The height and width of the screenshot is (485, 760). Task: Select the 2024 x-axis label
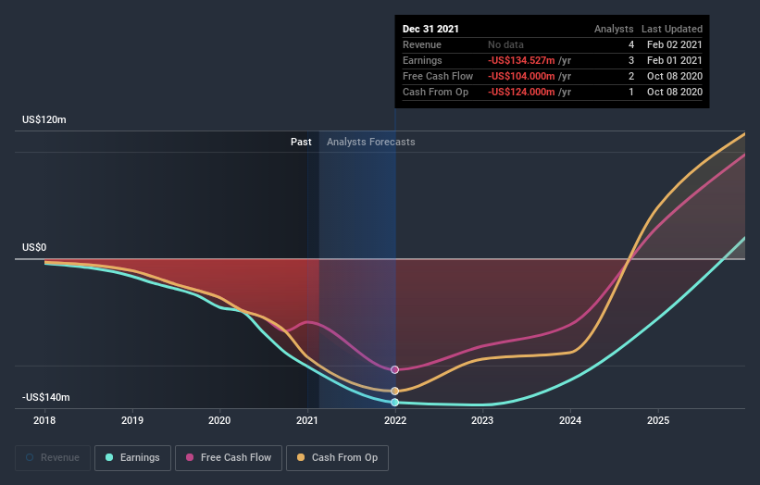tap(570, 420)
